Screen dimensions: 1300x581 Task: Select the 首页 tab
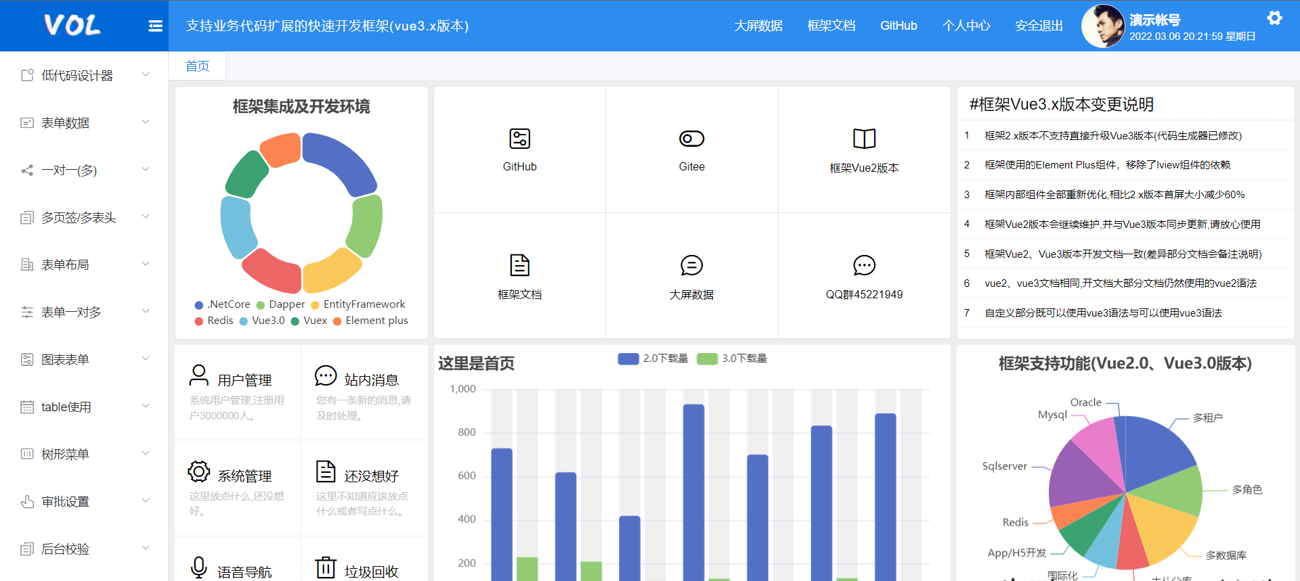click(x=197, y=66)
